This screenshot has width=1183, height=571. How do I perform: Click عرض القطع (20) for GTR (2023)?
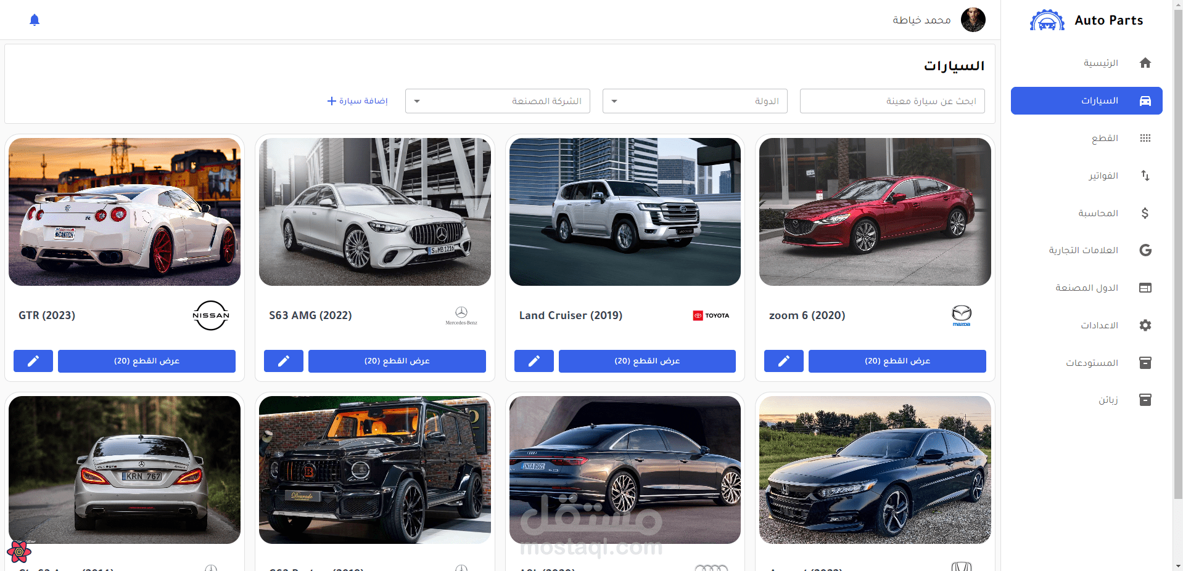[147, 361]
